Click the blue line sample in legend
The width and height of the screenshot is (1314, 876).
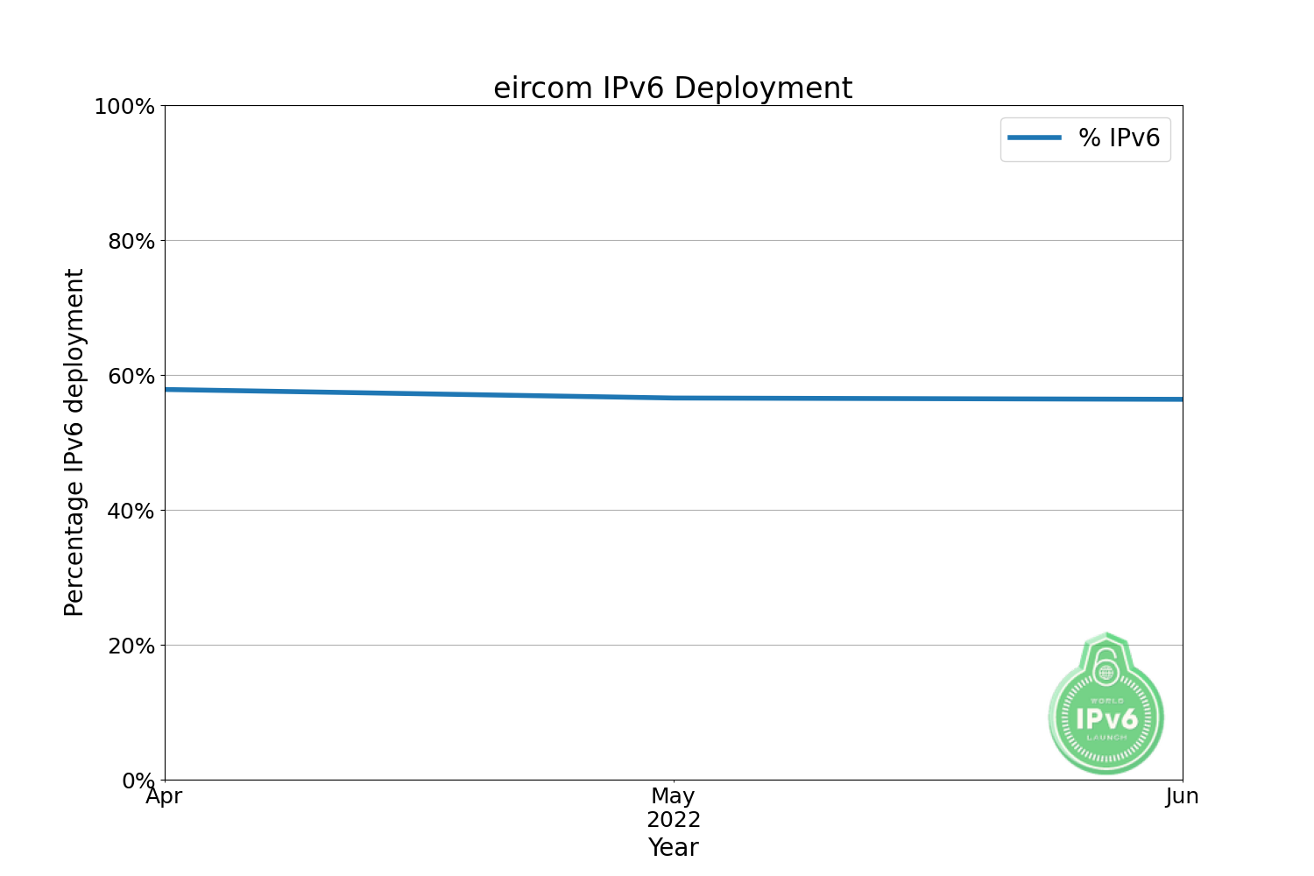point(1035,138)
